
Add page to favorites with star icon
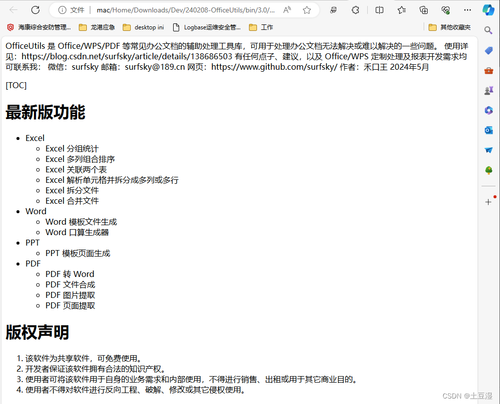[307, 10]
